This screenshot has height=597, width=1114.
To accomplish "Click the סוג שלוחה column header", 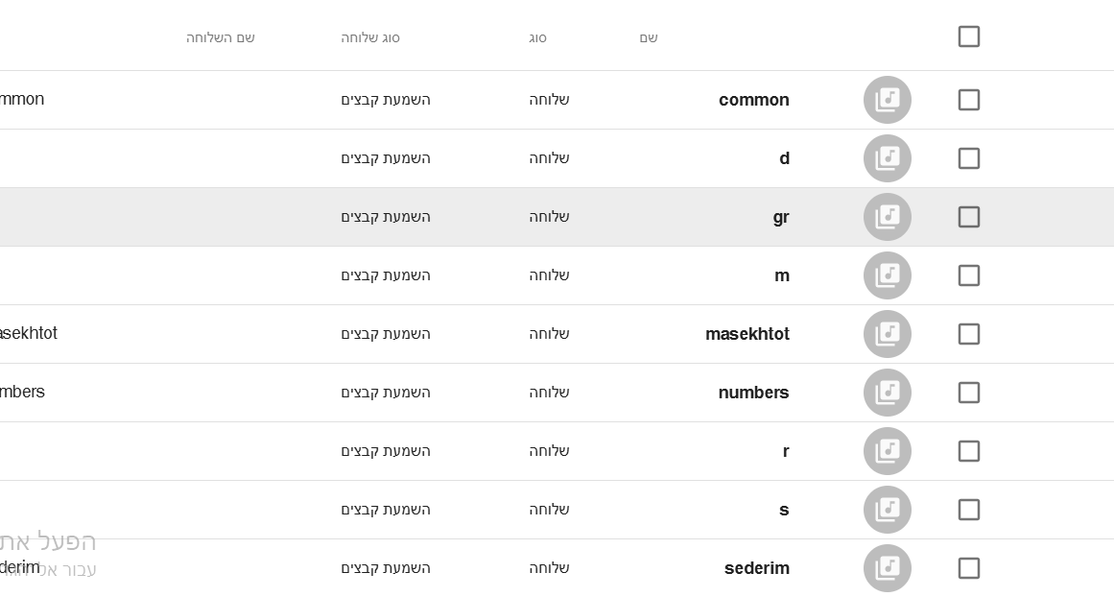I will [x=370, y=38].
